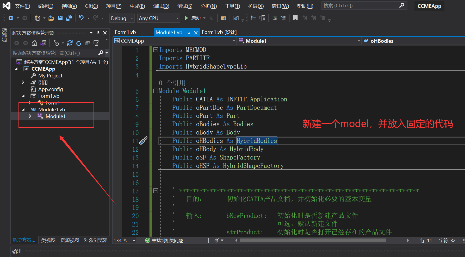Expand the 引用 references tree node

click(23, 82)
